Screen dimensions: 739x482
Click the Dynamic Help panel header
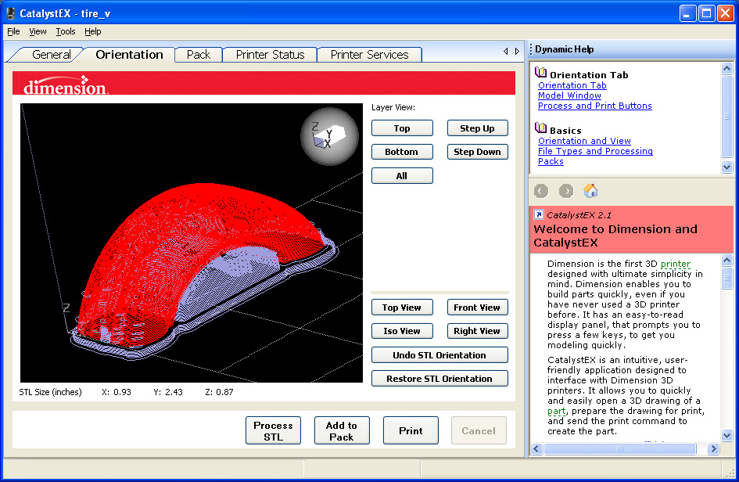click(631, 49)
